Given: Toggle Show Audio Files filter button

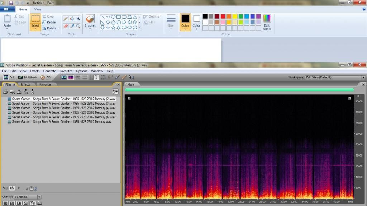Looking at the screenshot, I should click(x=5, y=203).
